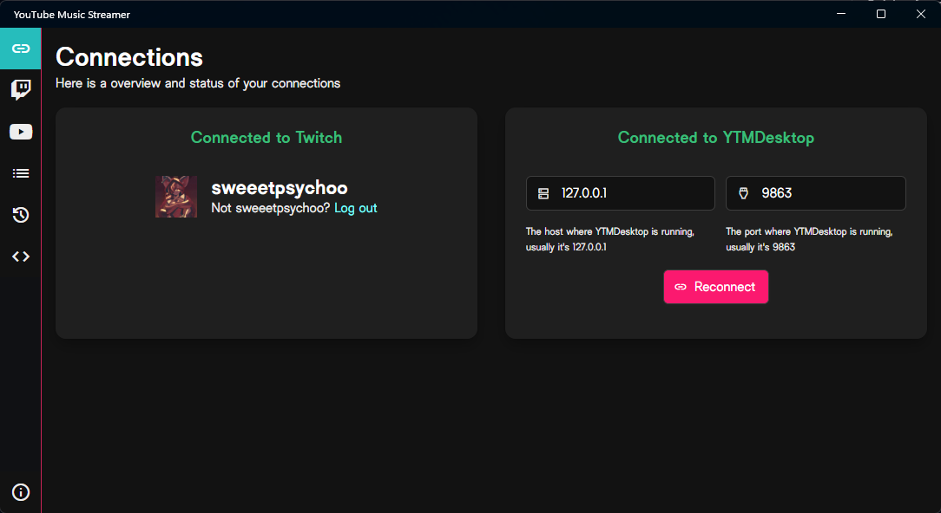This screenshot has width=941, height=513.
Task: Open the YouTube sidebar icon
Action: click(x=21, y=132)
